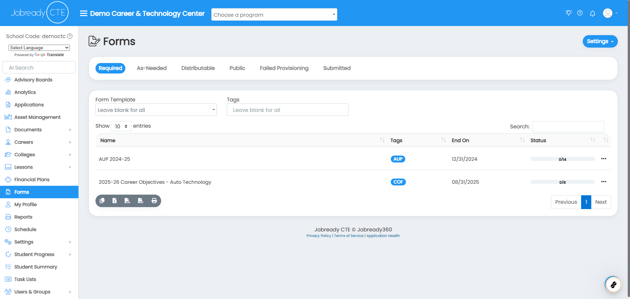This screenshot has height=299, width=630.
Task: Navigate to Financial Plans
Action: (39, 180)
